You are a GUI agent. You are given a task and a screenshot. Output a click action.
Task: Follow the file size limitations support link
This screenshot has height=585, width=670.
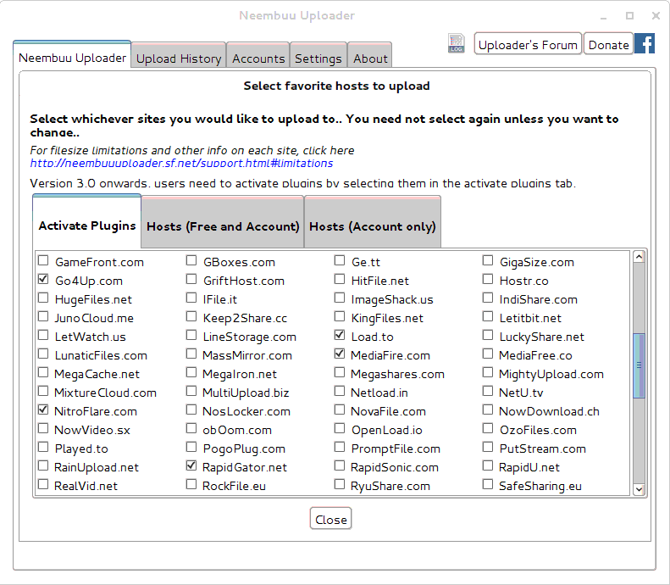[181, 163]
